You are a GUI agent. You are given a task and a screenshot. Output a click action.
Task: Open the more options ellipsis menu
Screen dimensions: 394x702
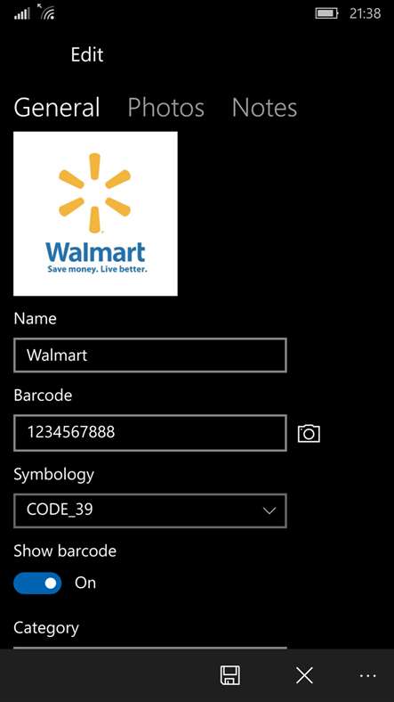367,675
